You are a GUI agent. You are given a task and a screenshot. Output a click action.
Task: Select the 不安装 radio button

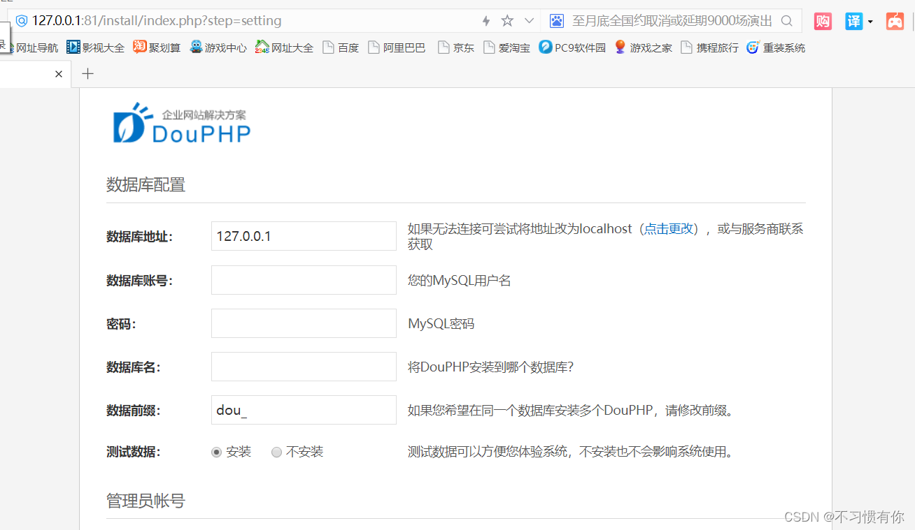tap(276, 452)
